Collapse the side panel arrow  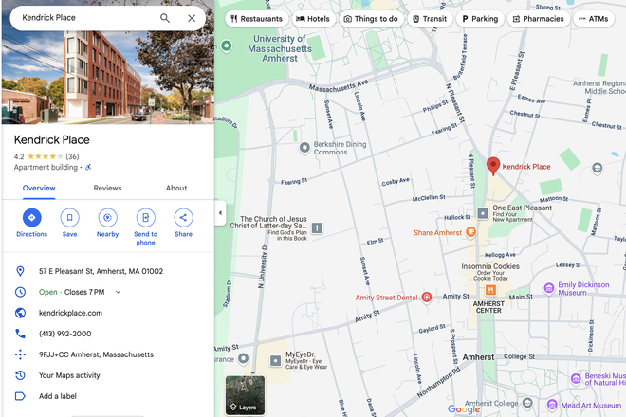pyautogui.click(x=220, y=212)
